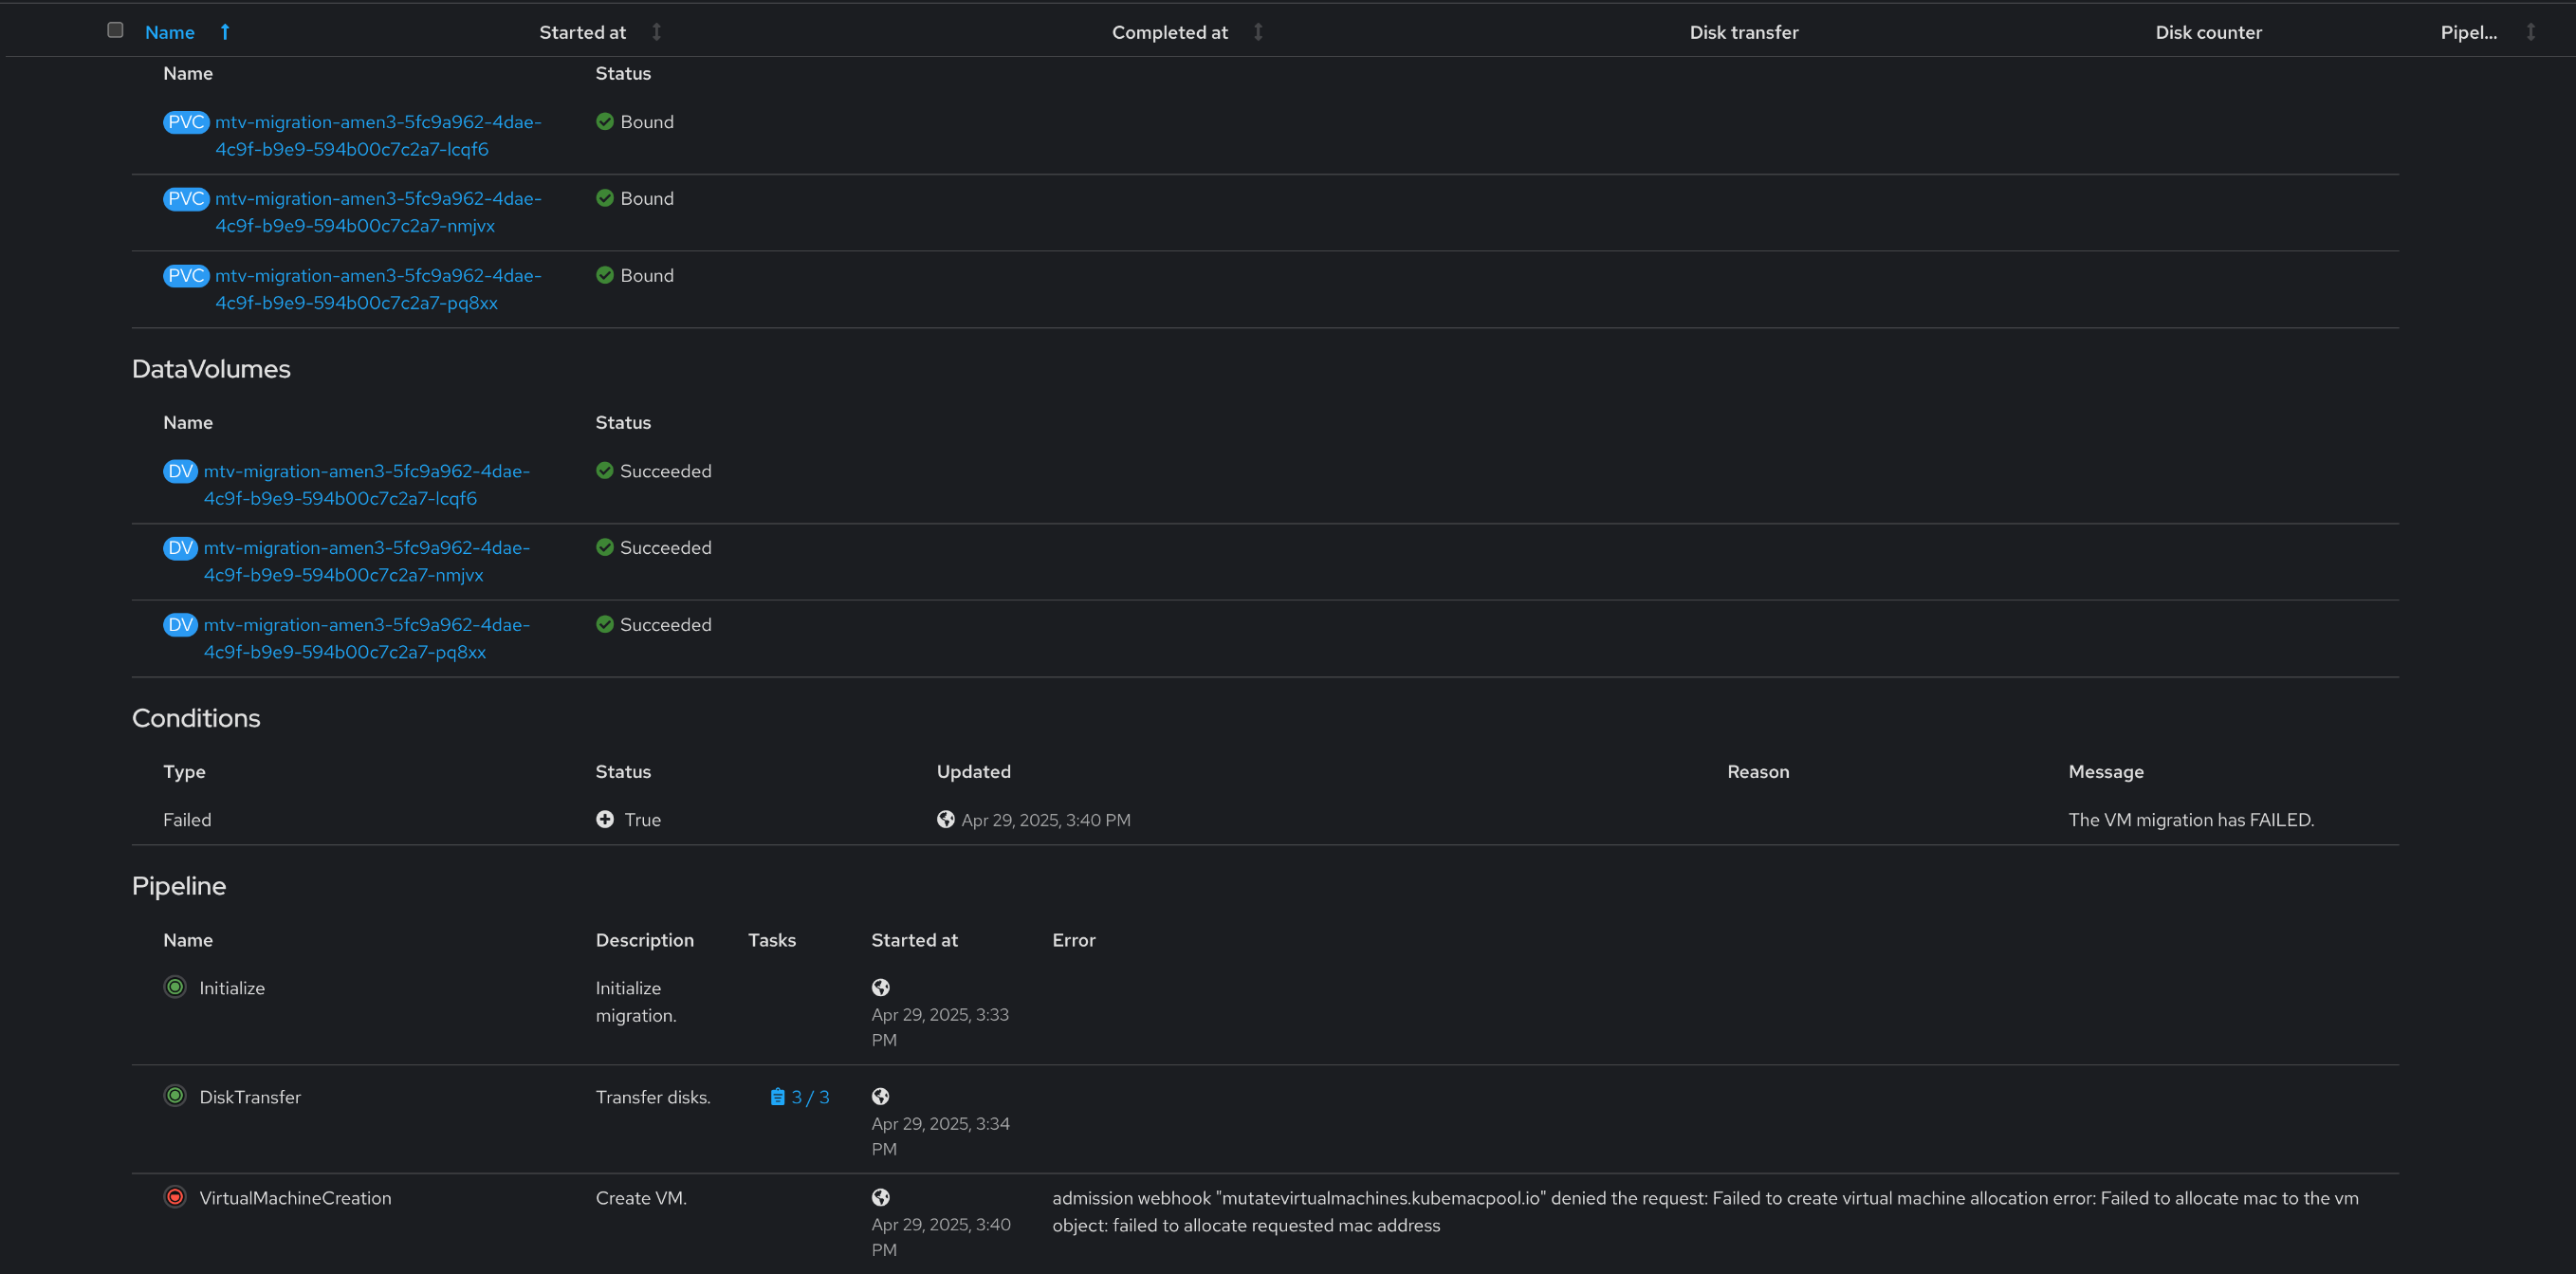This screenshot has width=2576, height=1274.
Task: Sort by Name column header
Action: pyautogui.click(x=170, y=32)
